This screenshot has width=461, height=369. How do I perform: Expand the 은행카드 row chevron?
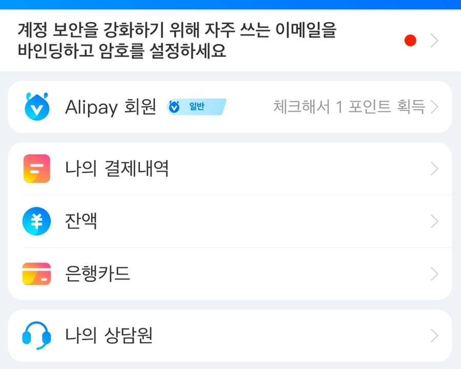tap(434, 274)
